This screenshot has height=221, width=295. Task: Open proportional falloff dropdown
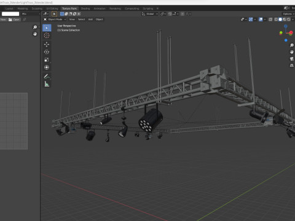click(x=188, y=14)
